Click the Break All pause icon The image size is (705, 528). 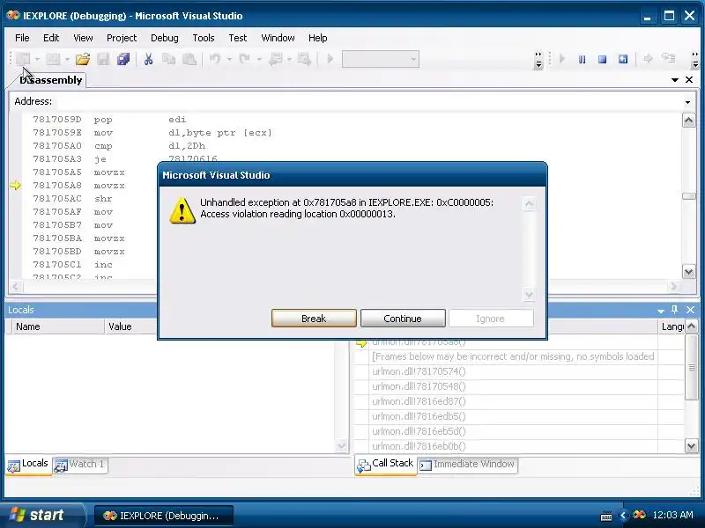point(583,59)
